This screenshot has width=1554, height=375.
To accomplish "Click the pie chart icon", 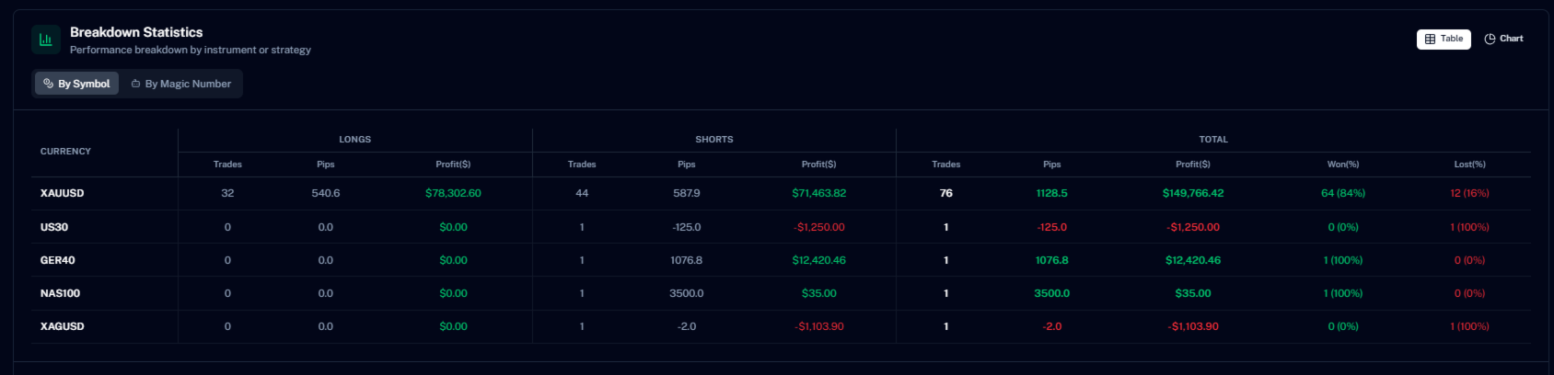I will [x=1490, y=39].
